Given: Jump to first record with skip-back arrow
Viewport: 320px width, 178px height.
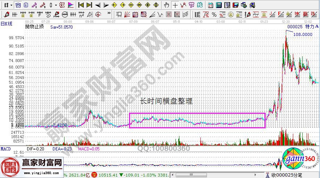Looking at the screenshot, I should [x=81, y=5].
